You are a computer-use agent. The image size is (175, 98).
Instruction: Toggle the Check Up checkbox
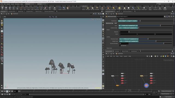click(x=118, y=19)
